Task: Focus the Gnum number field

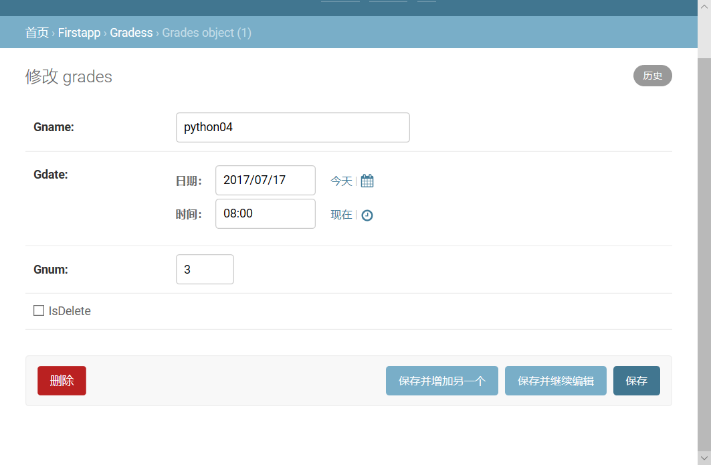Action: (205, 270)
